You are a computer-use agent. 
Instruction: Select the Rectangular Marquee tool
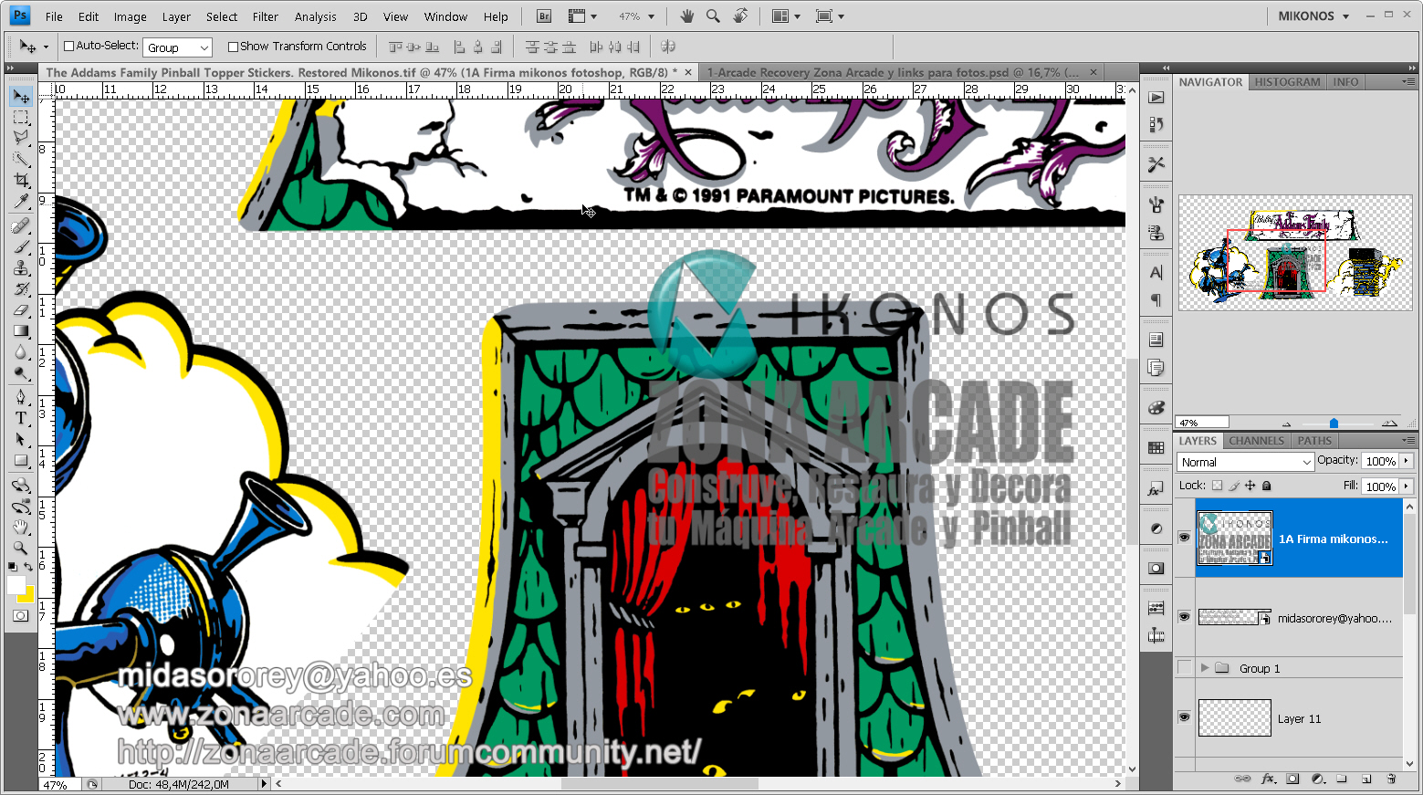(x=21, y=118)
